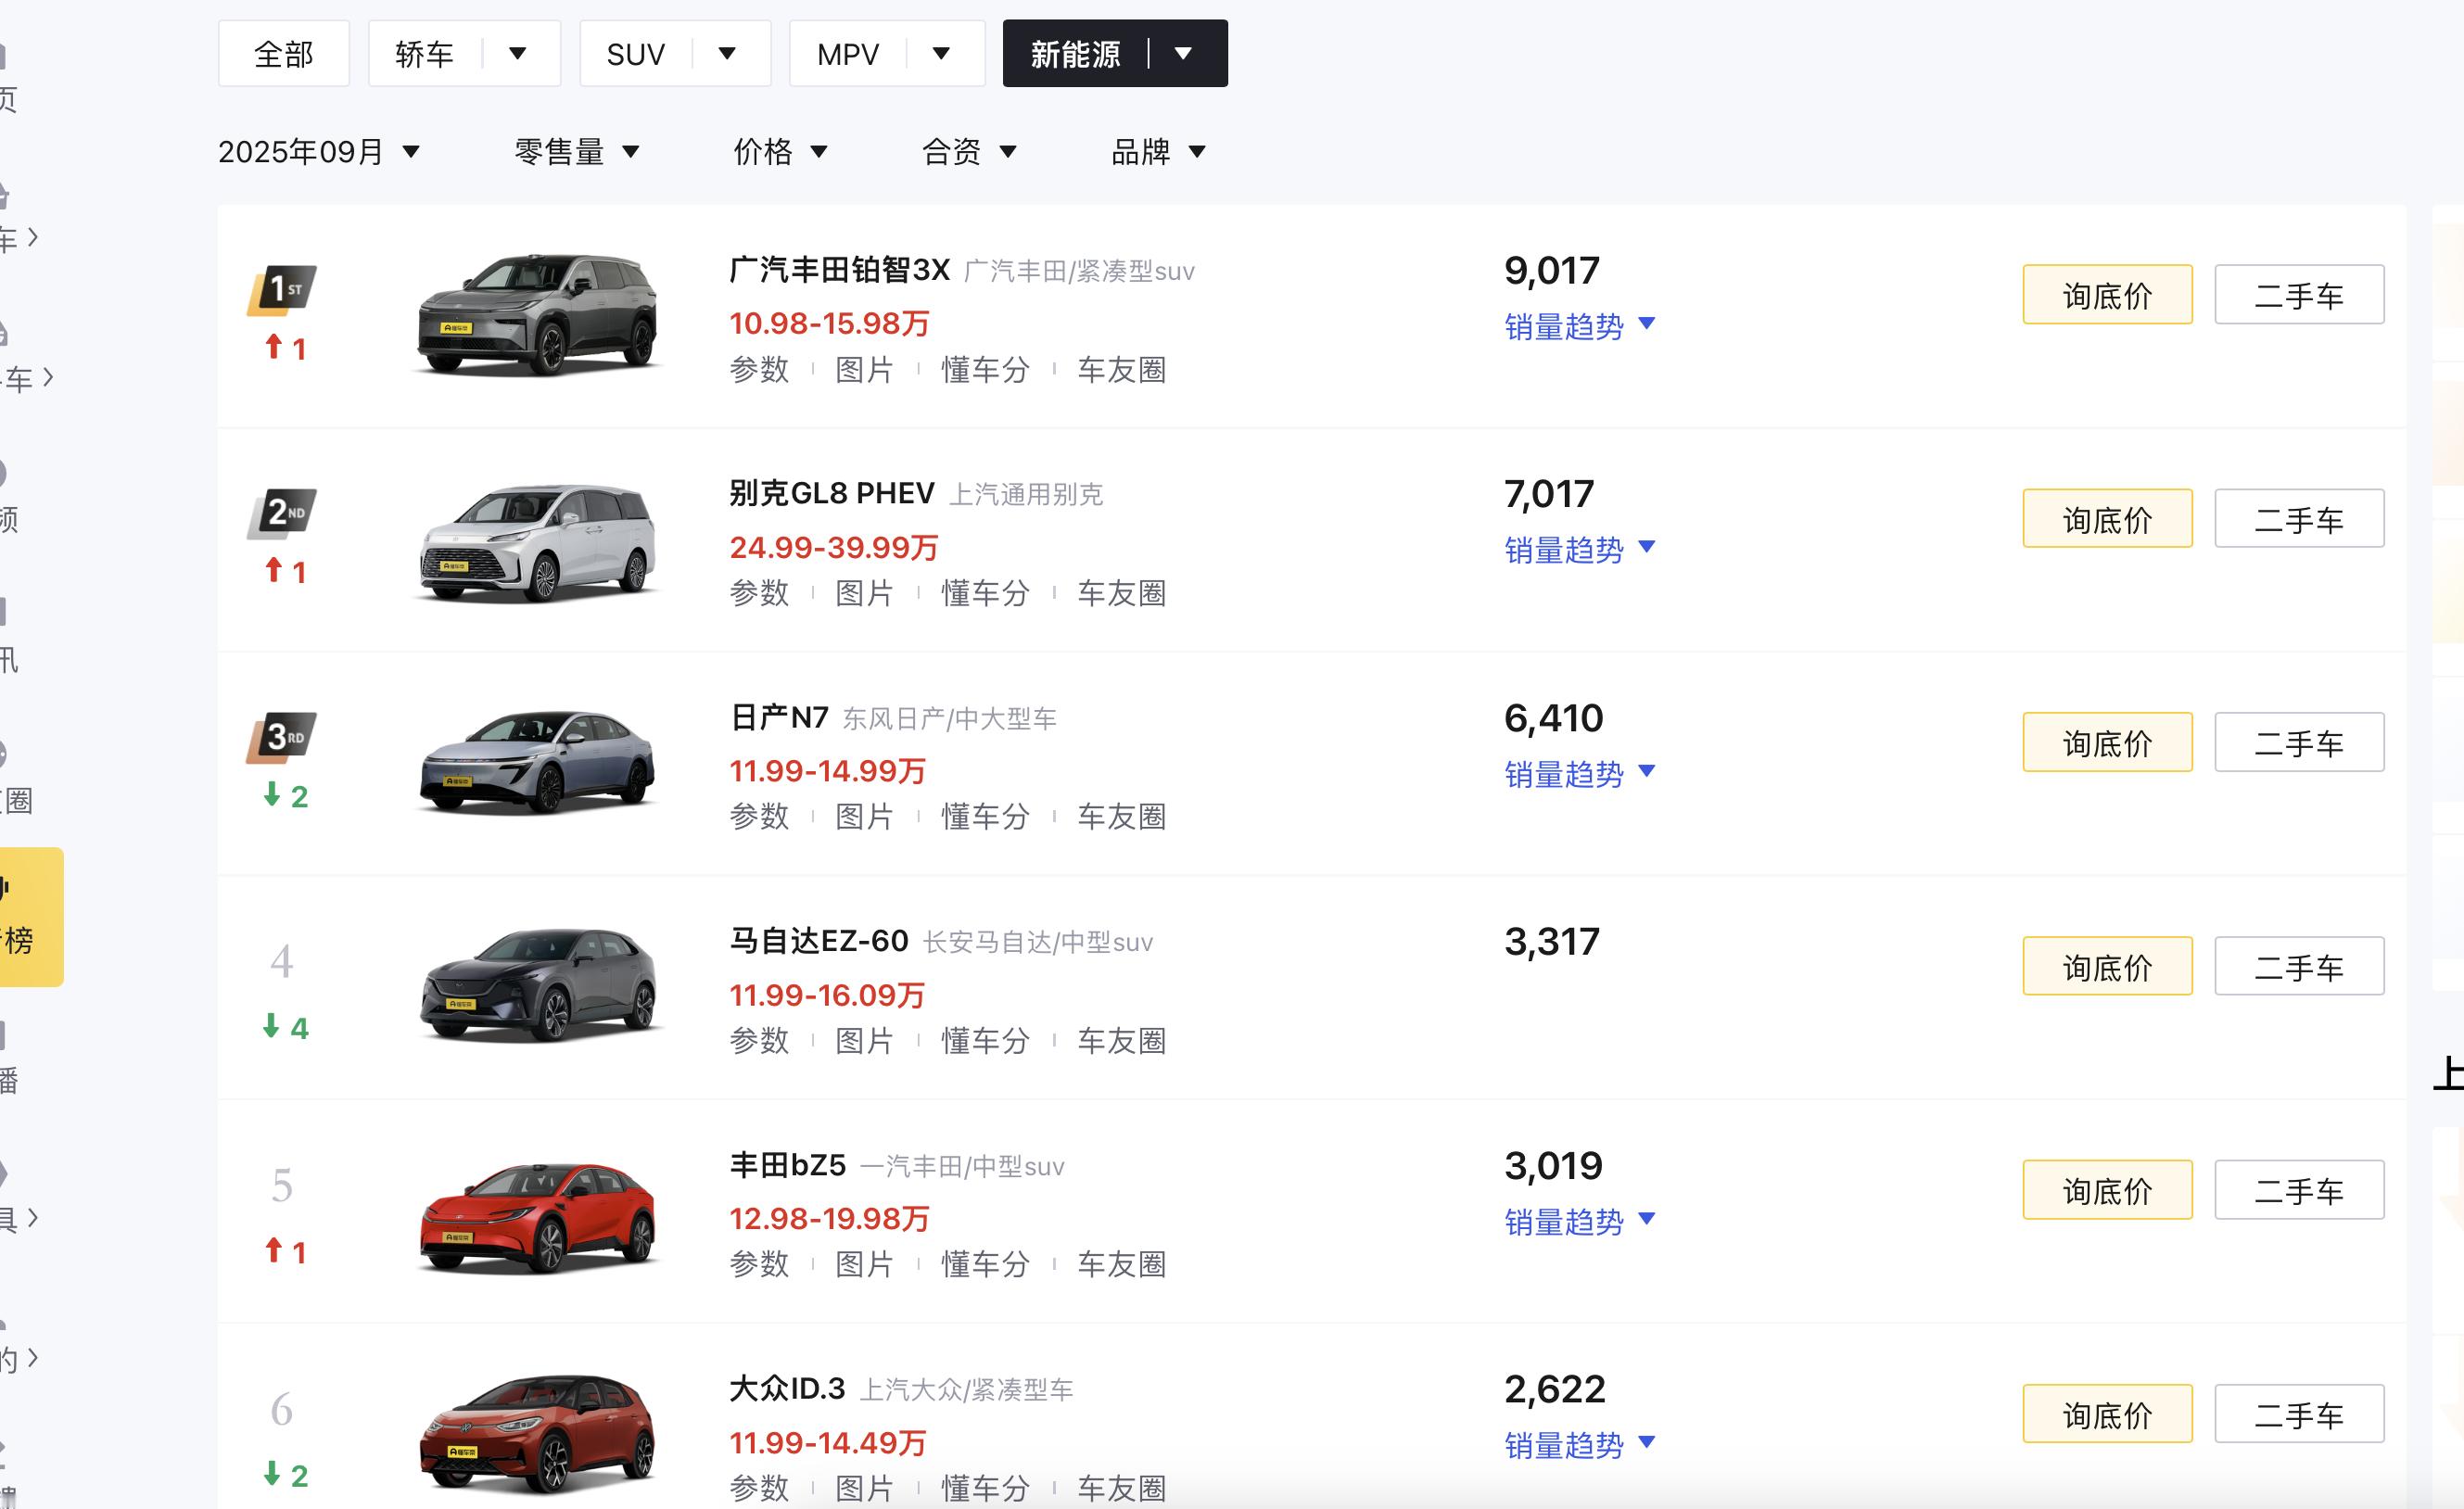Select the 全部 category tab
This screenshot has width=2464, height=1509.
(284, 54)
